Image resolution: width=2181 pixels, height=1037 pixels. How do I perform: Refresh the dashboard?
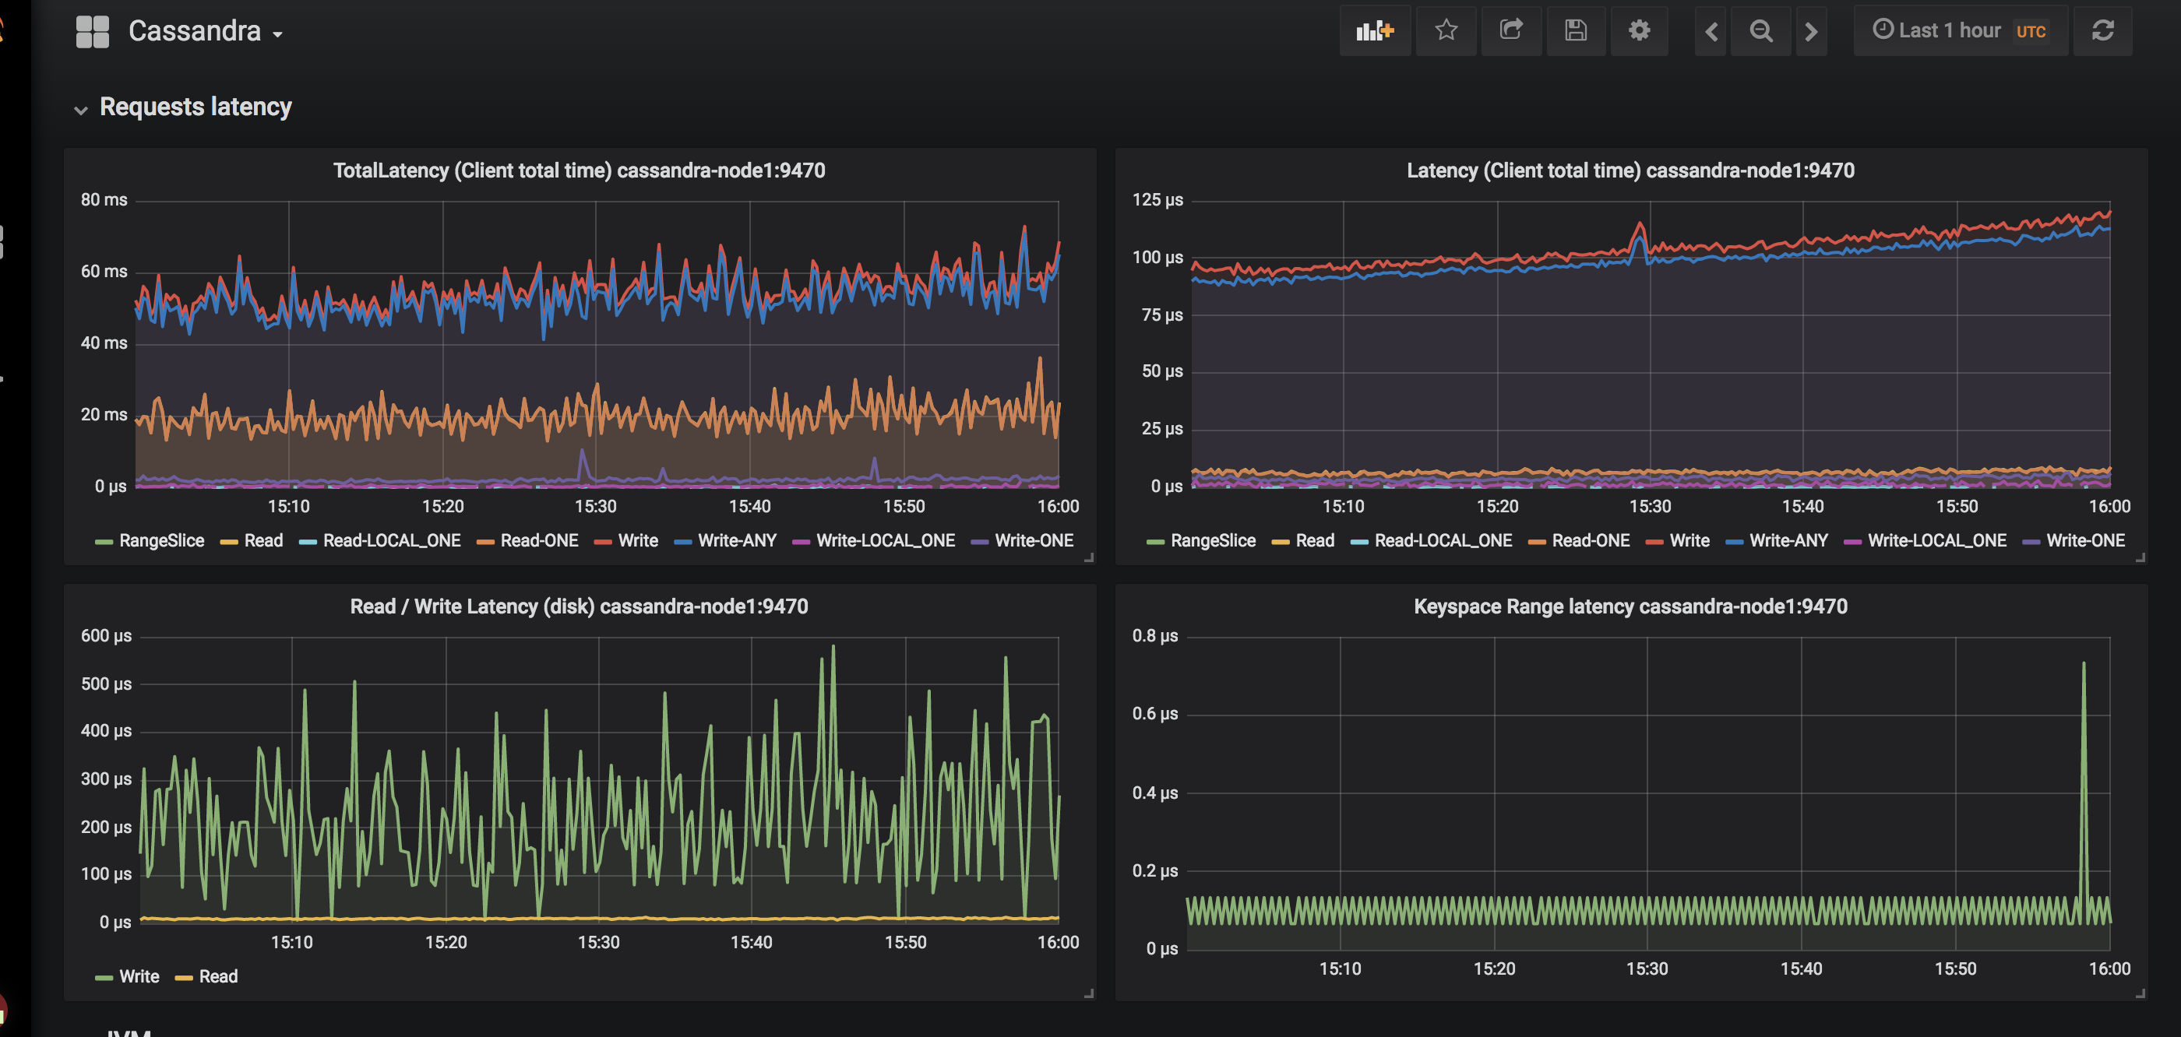point(2102,31)
